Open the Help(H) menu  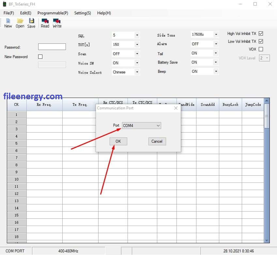click(104, 13)
